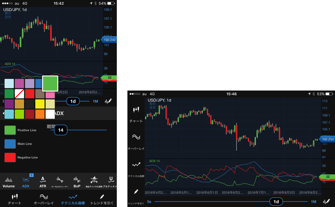
Task: Tap 102.254 price label on right chart
Action: click(327, 139)
